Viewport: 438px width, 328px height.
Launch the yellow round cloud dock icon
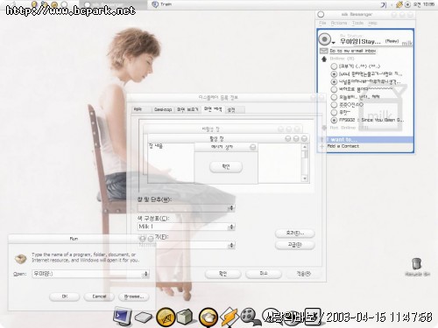208,318
